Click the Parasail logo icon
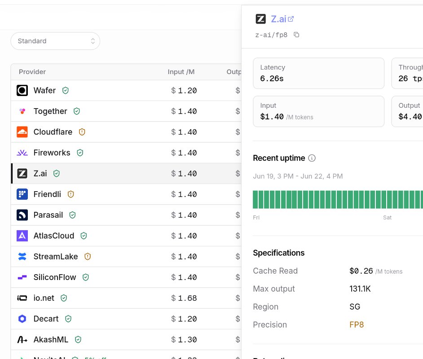 point(22,215)
